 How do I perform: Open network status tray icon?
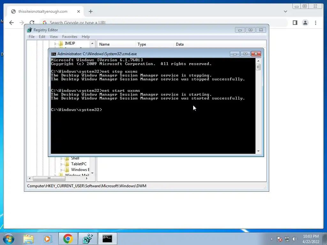click(287, 239)
